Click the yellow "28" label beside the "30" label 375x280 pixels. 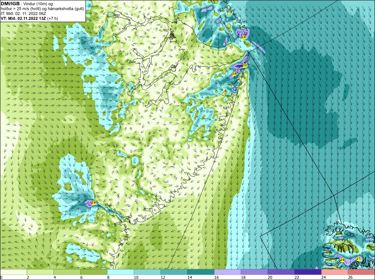pyautogui.click(x=234, y=74)
